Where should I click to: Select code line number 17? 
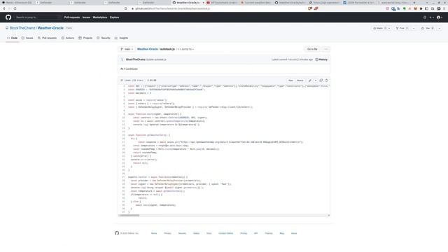[x=123, y=142]
